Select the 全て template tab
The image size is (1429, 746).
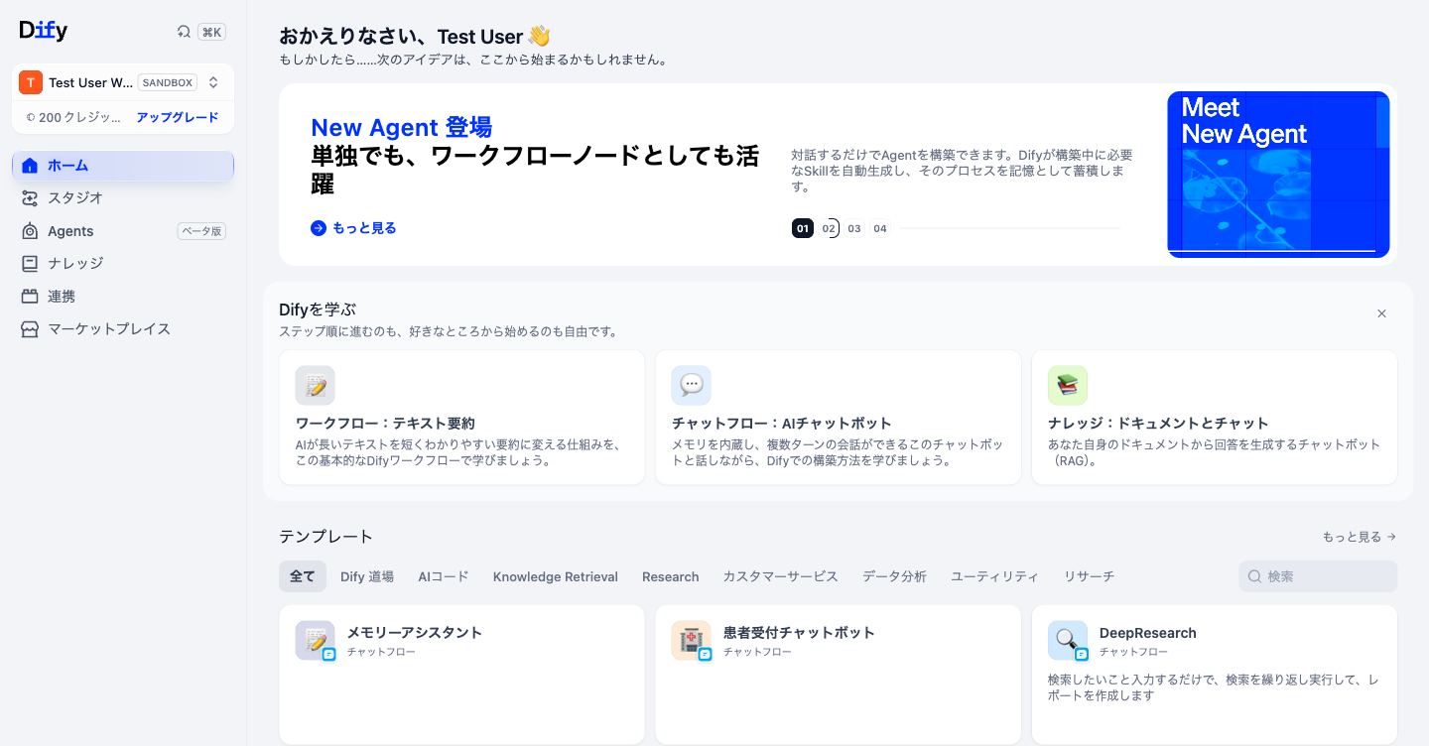pyautogui.click(x=303, y=576)
